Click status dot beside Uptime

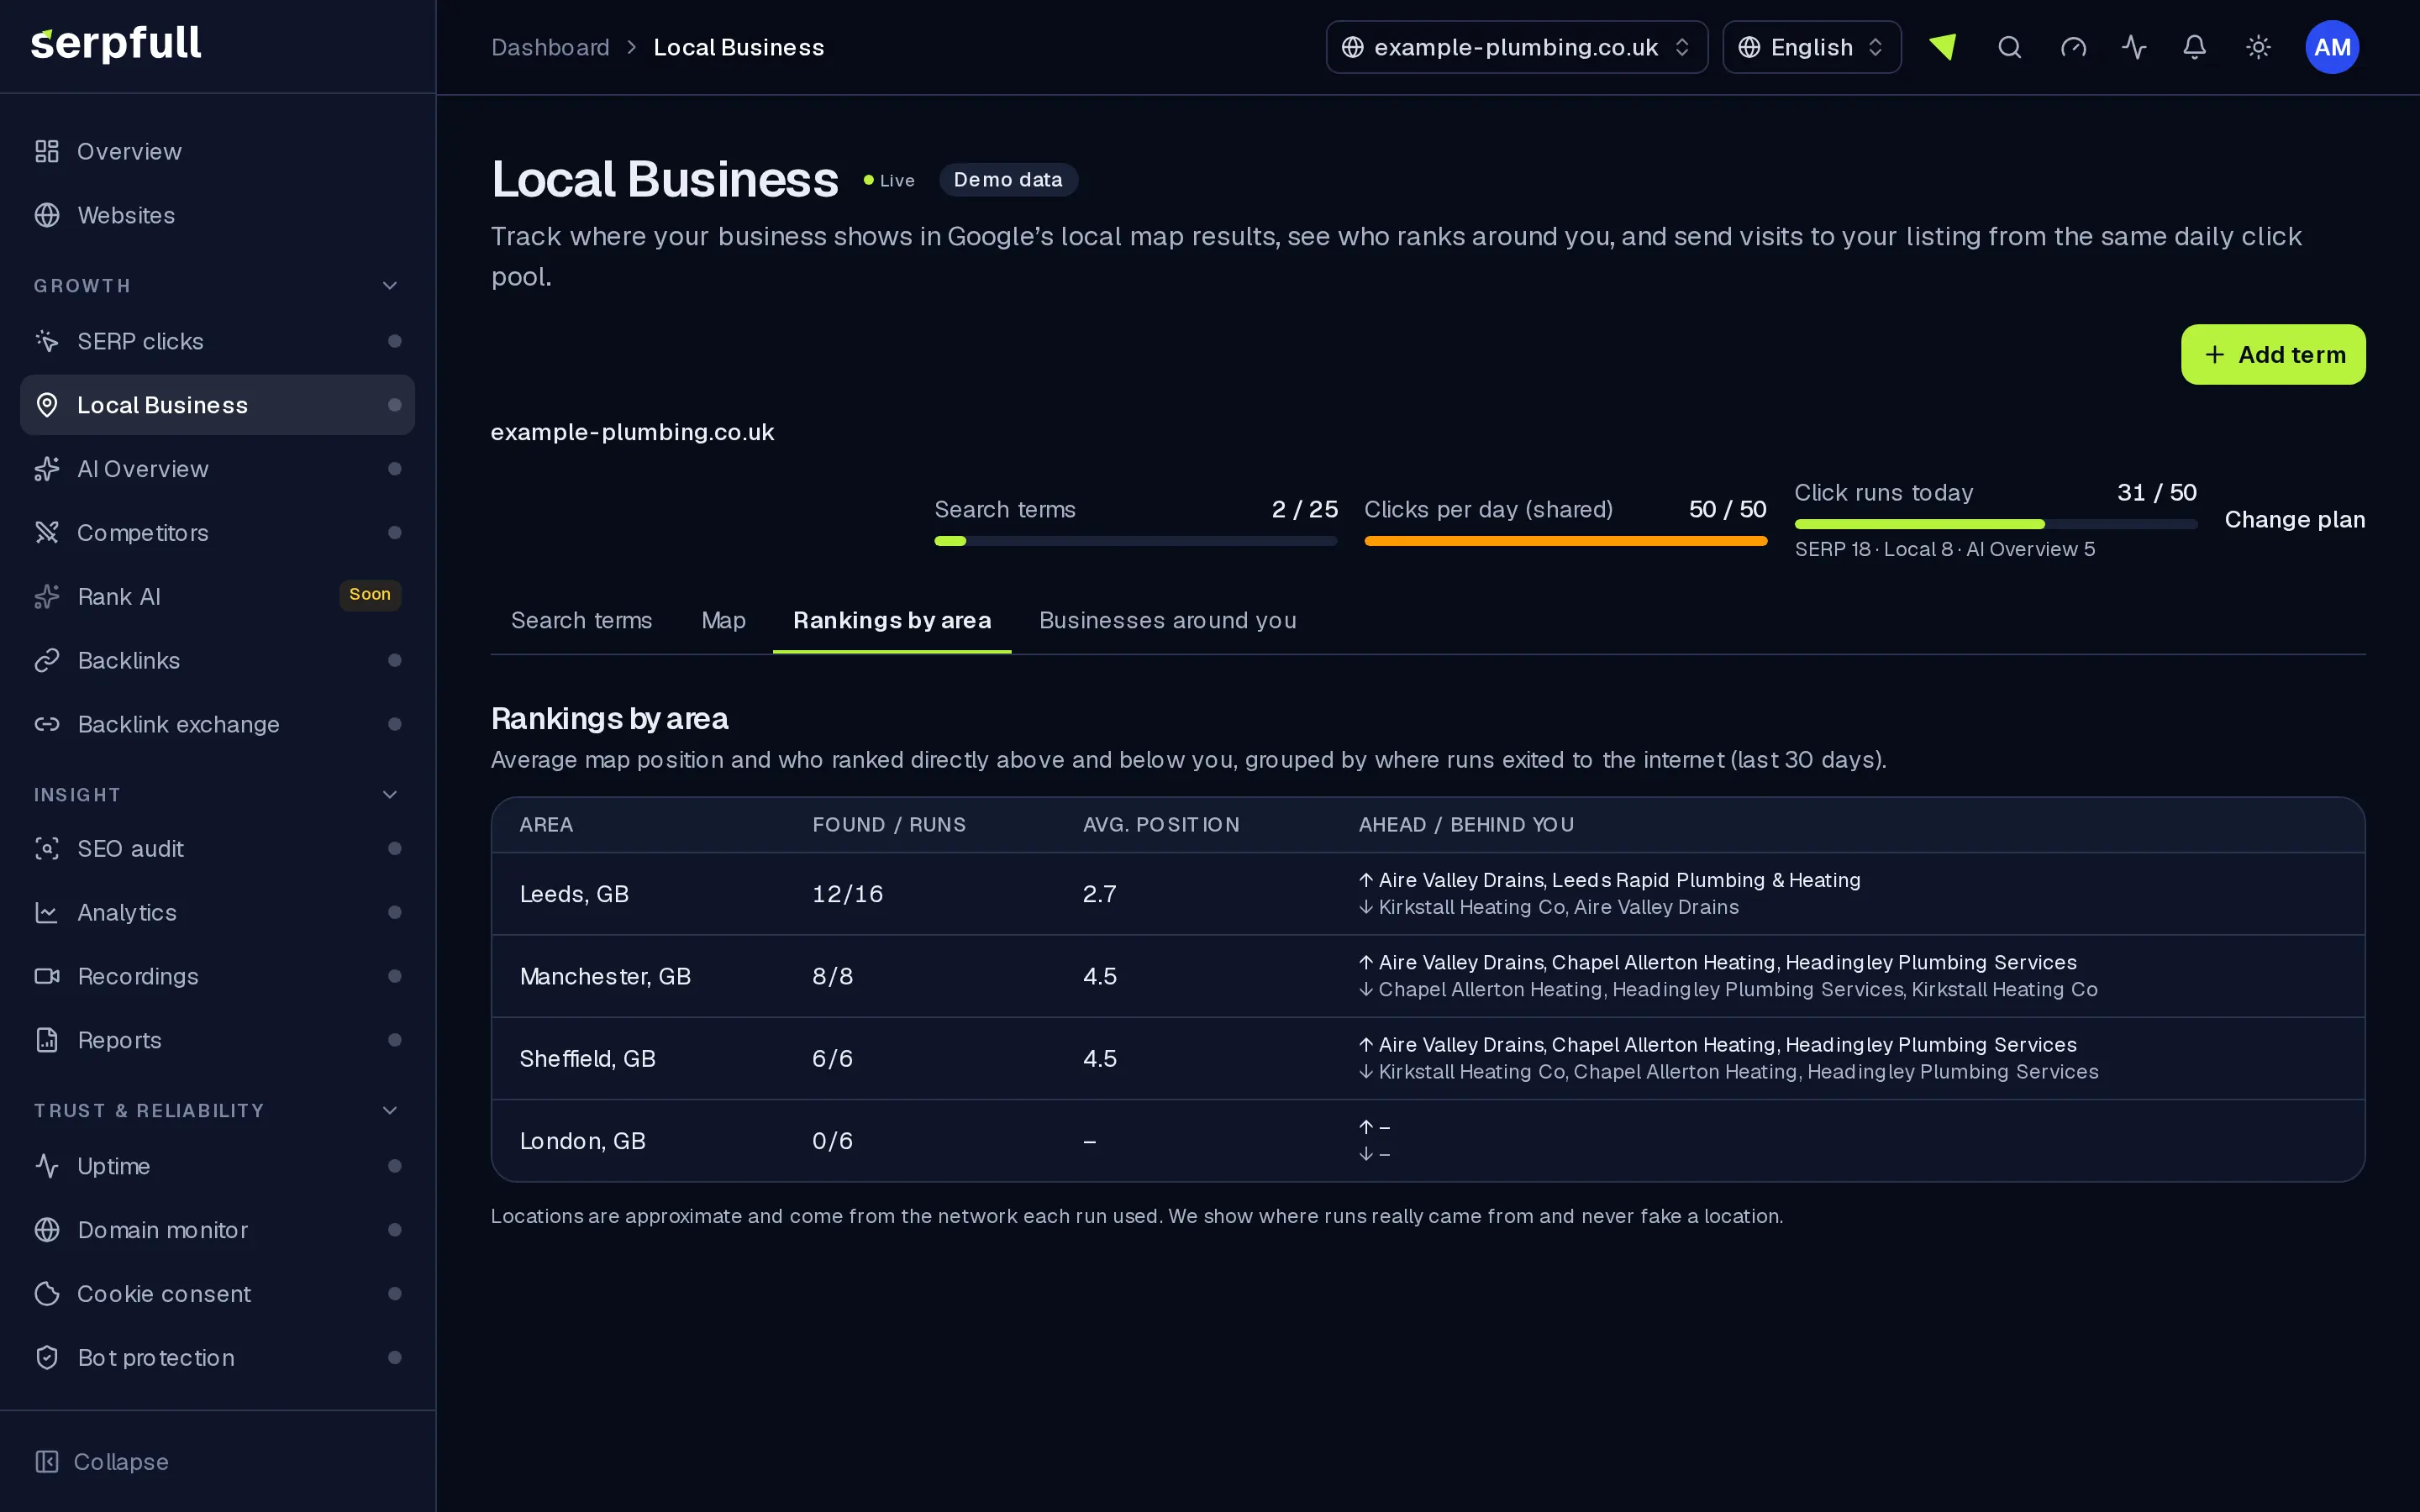click(395, 1166)
